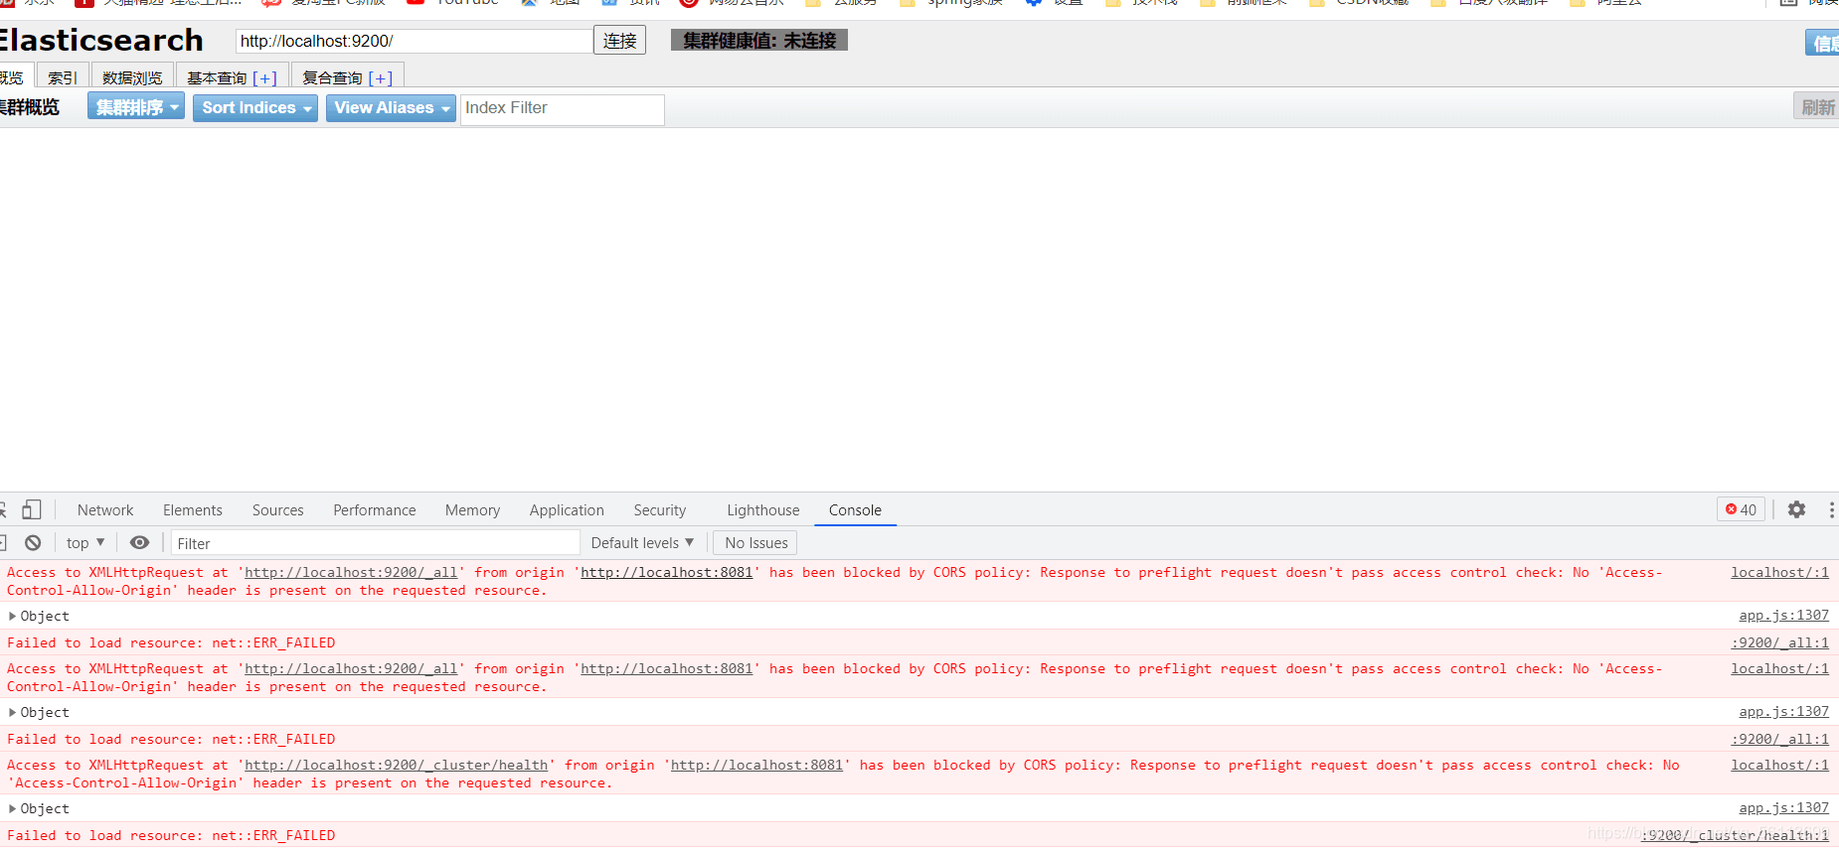Expand the first Object log entry
This screenshot has width=1839, height=851.
coord(13,616)
